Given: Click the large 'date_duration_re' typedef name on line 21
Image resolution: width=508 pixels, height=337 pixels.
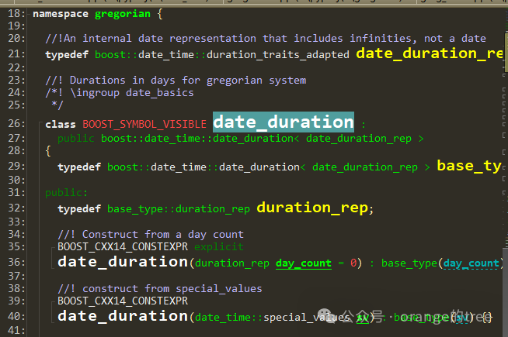Looking at the screenshot, I should (x=430, y=53).
